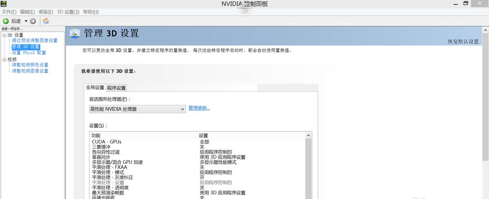
Task: Select 管理 3D 设置 in the tree
Action: tap(25, 47)
